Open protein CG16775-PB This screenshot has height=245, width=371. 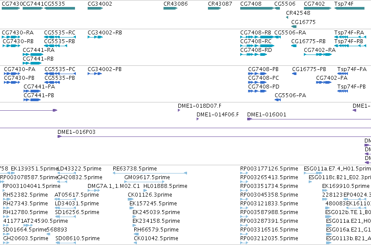309,69
